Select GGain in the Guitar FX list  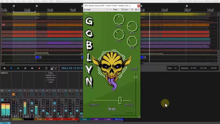pyautogui.click(x=51, y=82)
